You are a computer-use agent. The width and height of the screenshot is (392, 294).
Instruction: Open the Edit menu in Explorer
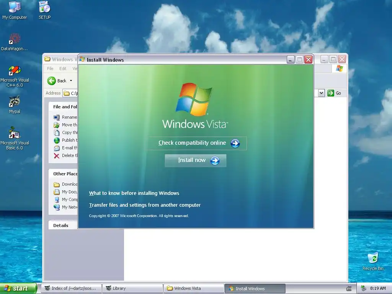coord(63,69)
